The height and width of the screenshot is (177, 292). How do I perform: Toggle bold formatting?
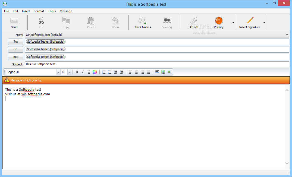[x=77, y=72]
